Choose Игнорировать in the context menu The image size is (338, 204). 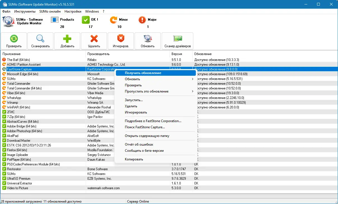(x=156, y=112)
